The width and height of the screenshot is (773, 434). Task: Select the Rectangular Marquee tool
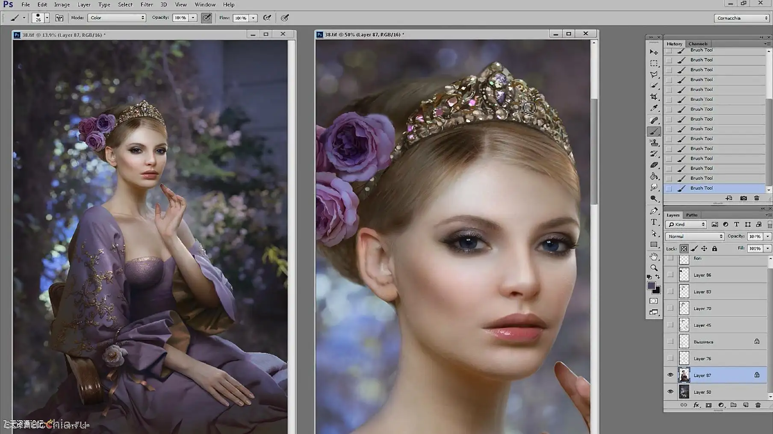tap(654, 63)
